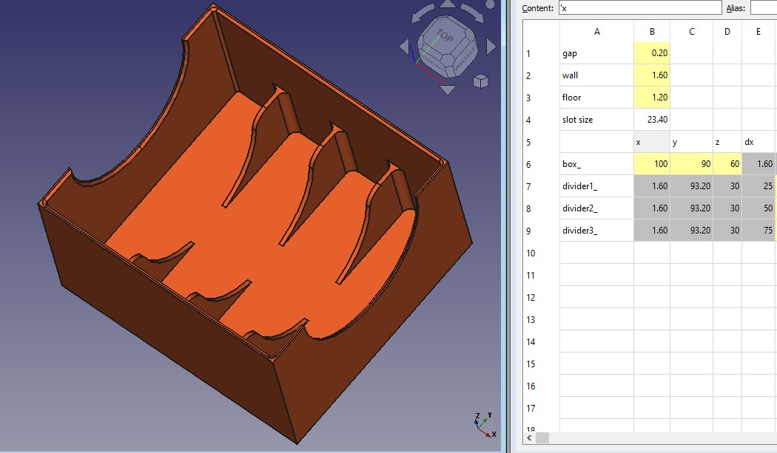Select the row 1 header
The height and width of the screenshot is (453, 777).
pyautogui.click(x=541, y=53)
